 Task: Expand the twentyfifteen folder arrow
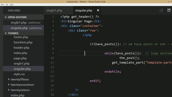(x=9, y=79)
